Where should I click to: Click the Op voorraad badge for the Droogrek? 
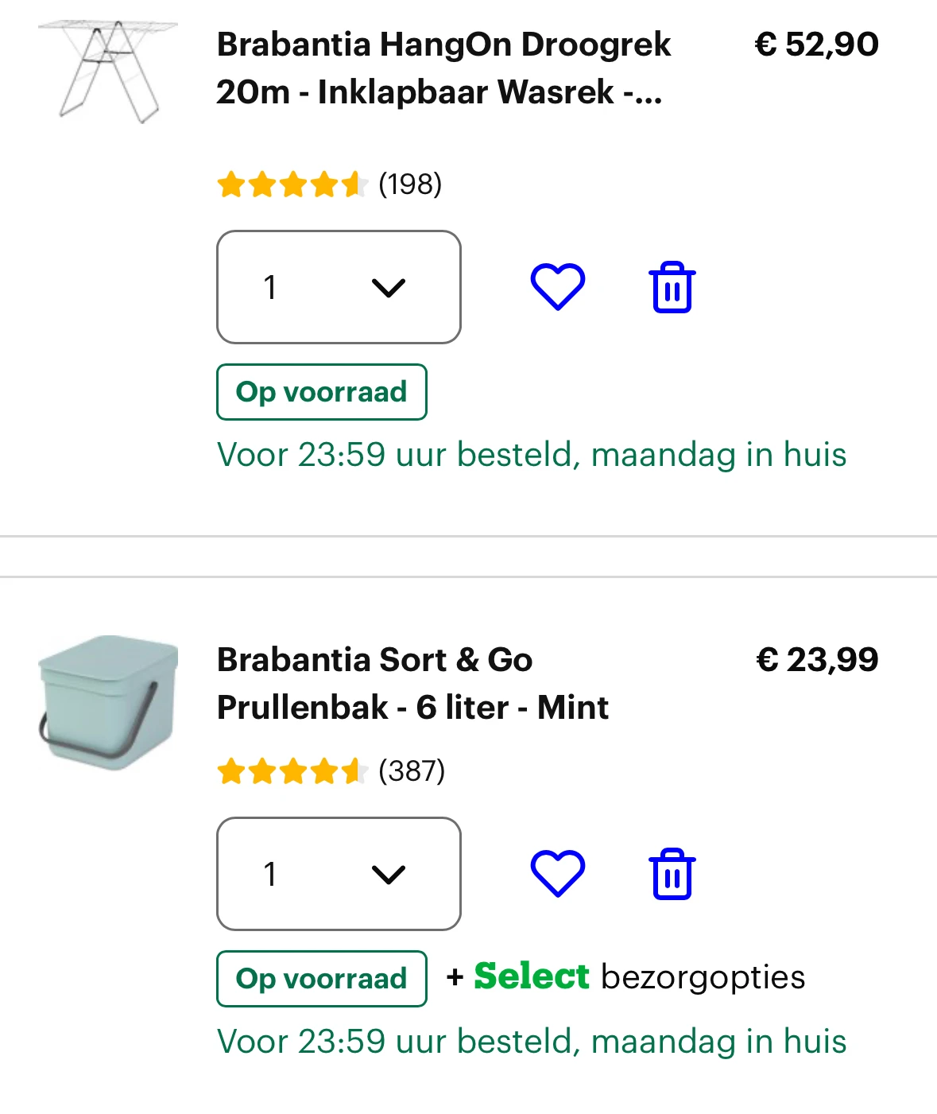(321, 392)
